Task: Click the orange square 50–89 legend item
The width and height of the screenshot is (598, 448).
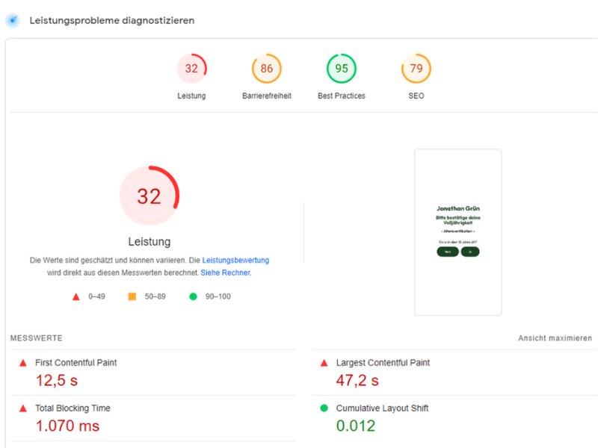Action: (132, 296)
